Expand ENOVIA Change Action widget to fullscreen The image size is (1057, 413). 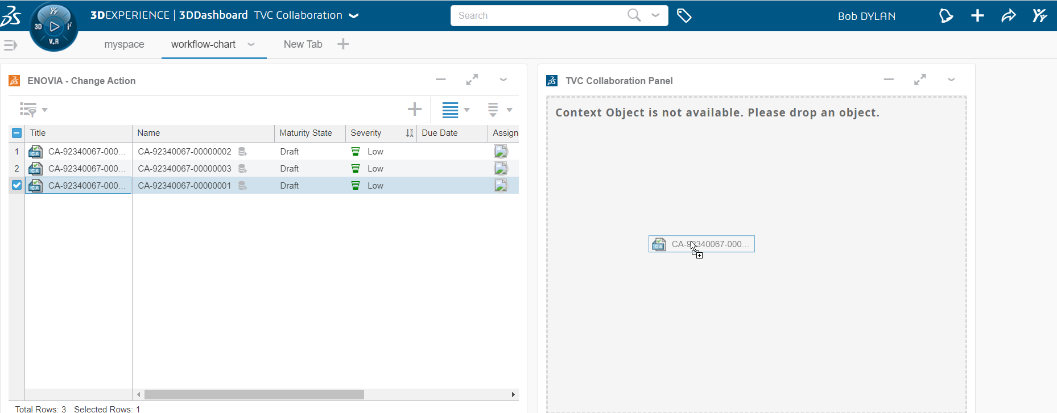click(x=472, y=80)
